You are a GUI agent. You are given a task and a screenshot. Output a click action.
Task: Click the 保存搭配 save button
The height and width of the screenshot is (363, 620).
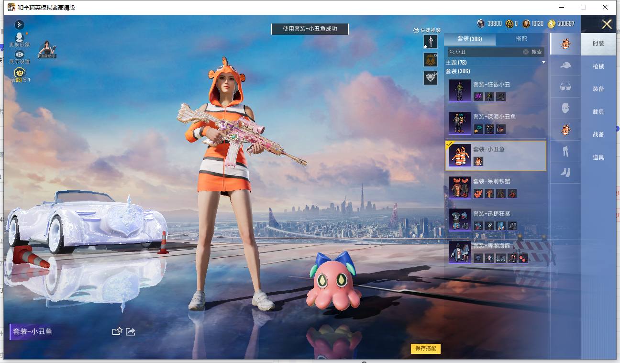[426, 349]
